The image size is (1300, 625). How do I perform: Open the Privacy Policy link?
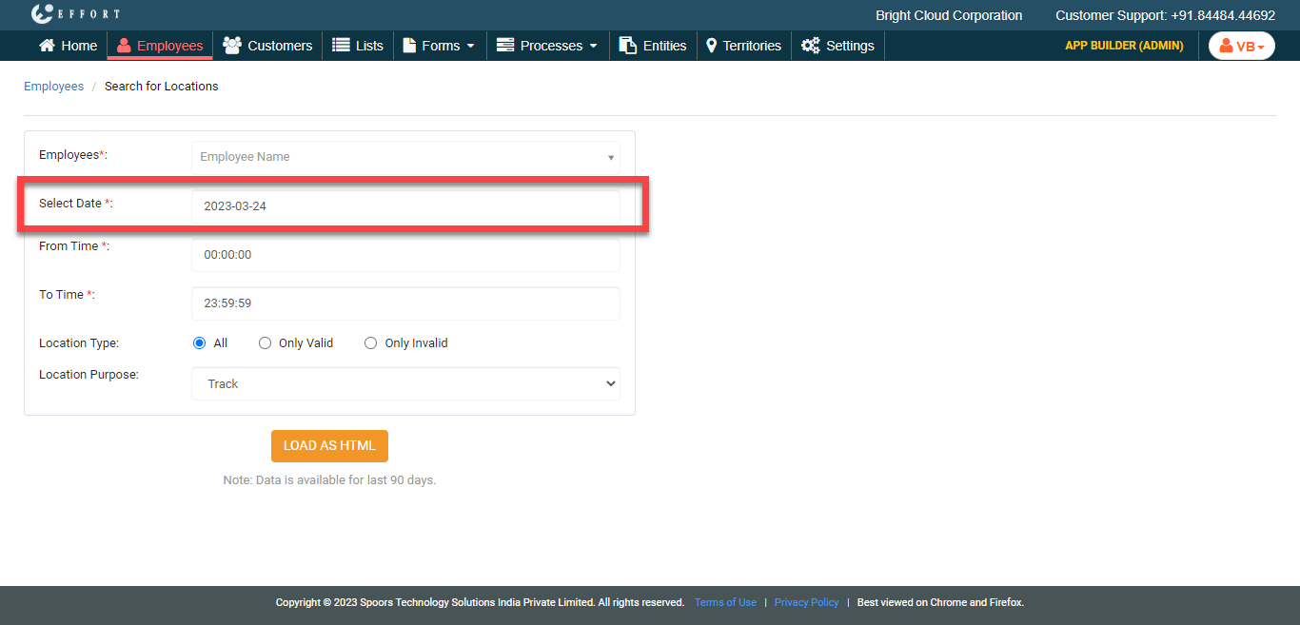(806, 602)
